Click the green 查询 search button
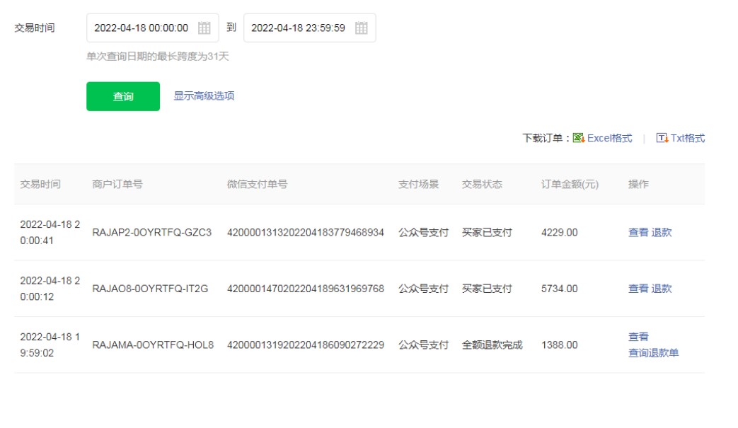The height and width of the screenshot is (428, 738). click(x=123, y=97)
